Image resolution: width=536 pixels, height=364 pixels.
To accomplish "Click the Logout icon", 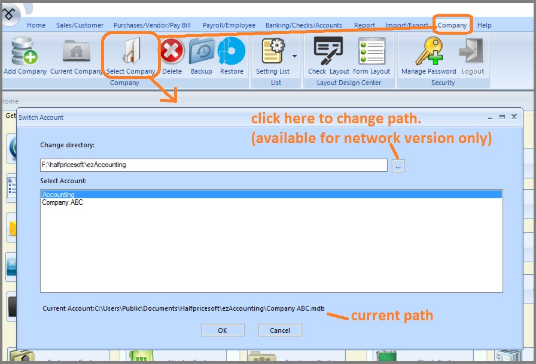I will pyautogui.click(x=473, y=53).
